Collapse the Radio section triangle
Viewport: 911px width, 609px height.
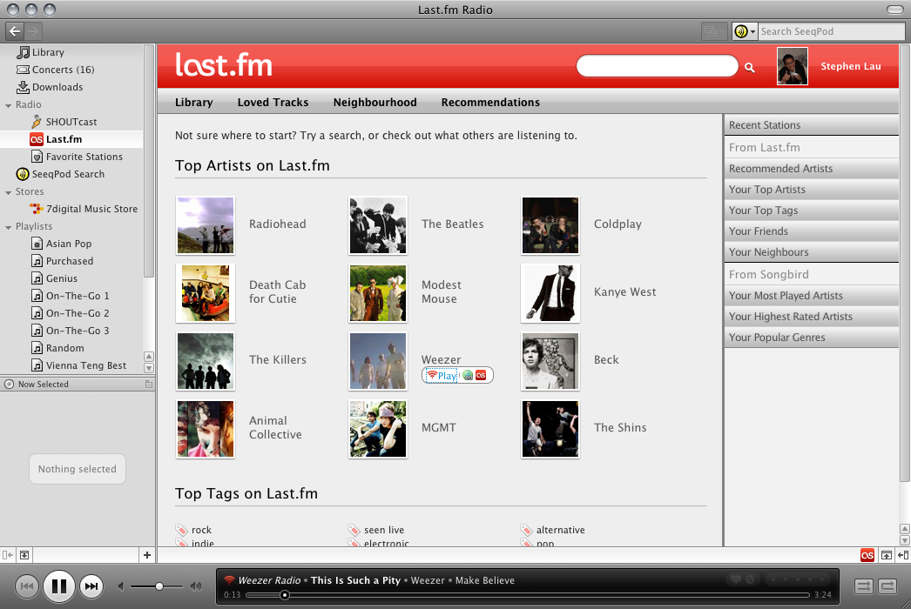[x=8, y=105]
